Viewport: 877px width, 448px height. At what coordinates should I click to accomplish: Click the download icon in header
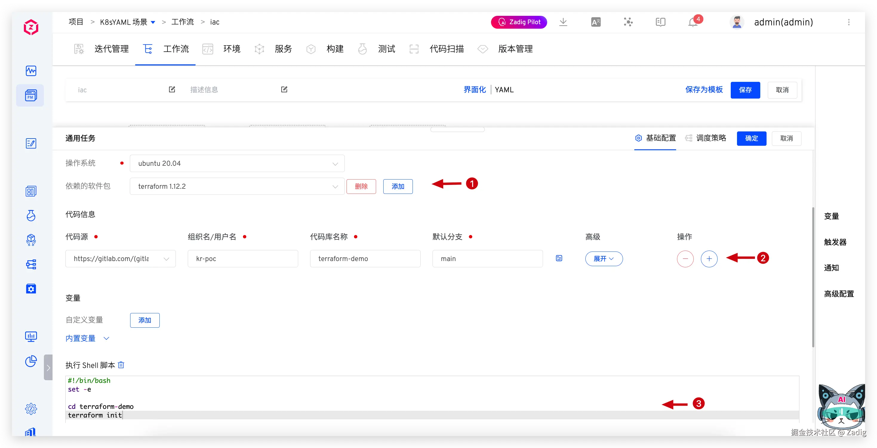tap(563, 22)
